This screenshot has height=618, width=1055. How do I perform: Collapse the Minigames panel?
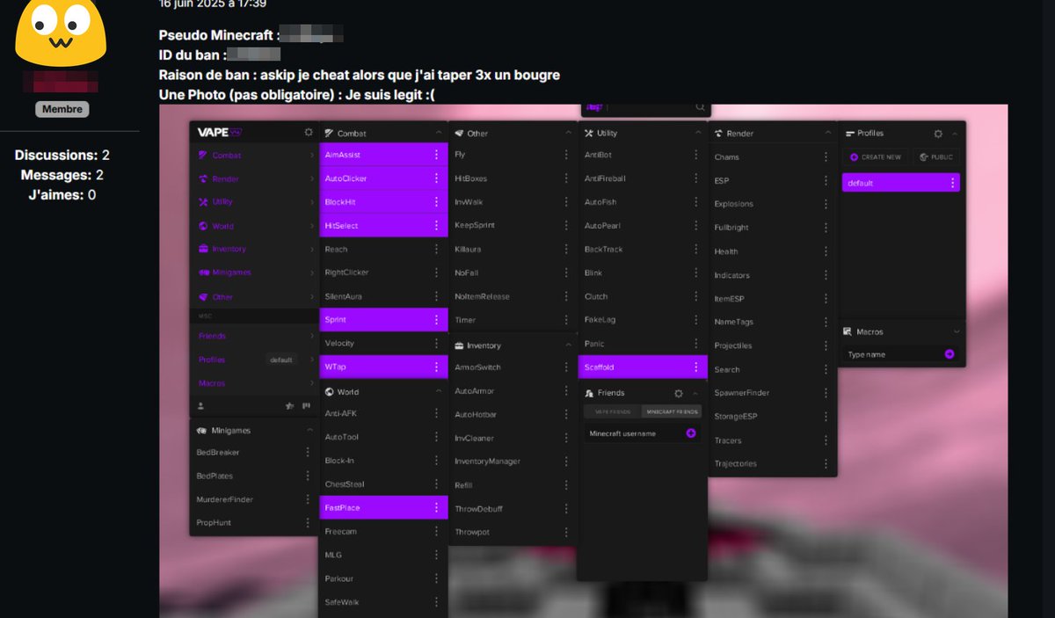click(x=309, y=430)
